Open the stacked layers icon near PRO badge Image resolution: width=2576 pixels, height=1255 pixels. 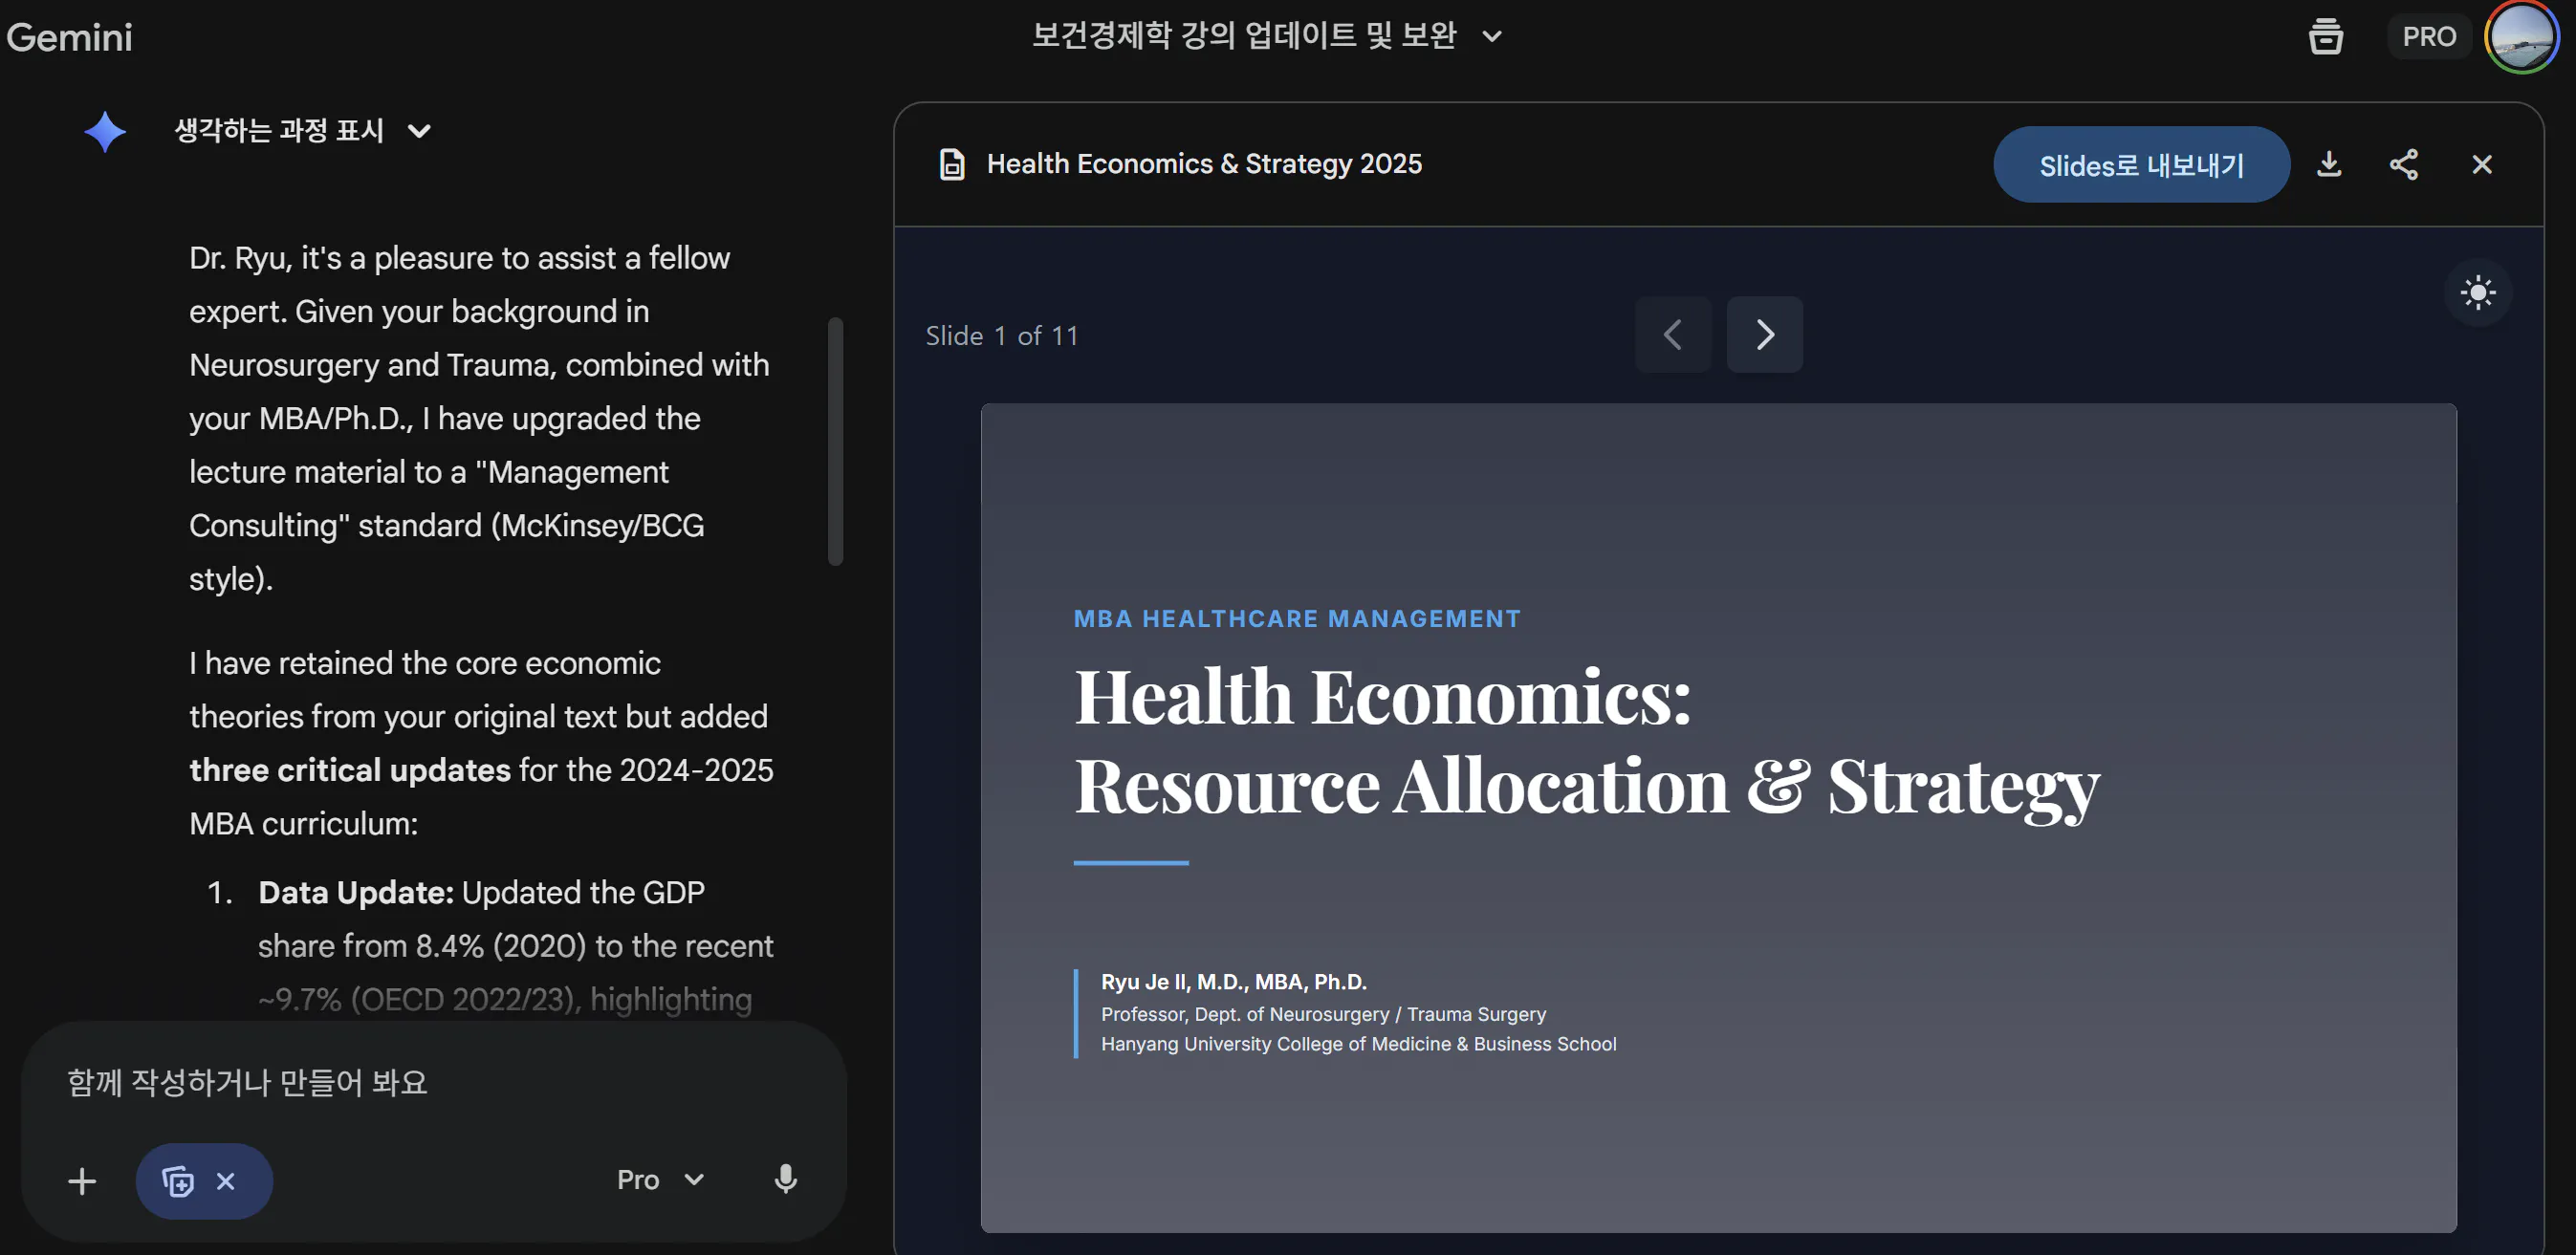pyautogui.click(x=2325, y=37)
